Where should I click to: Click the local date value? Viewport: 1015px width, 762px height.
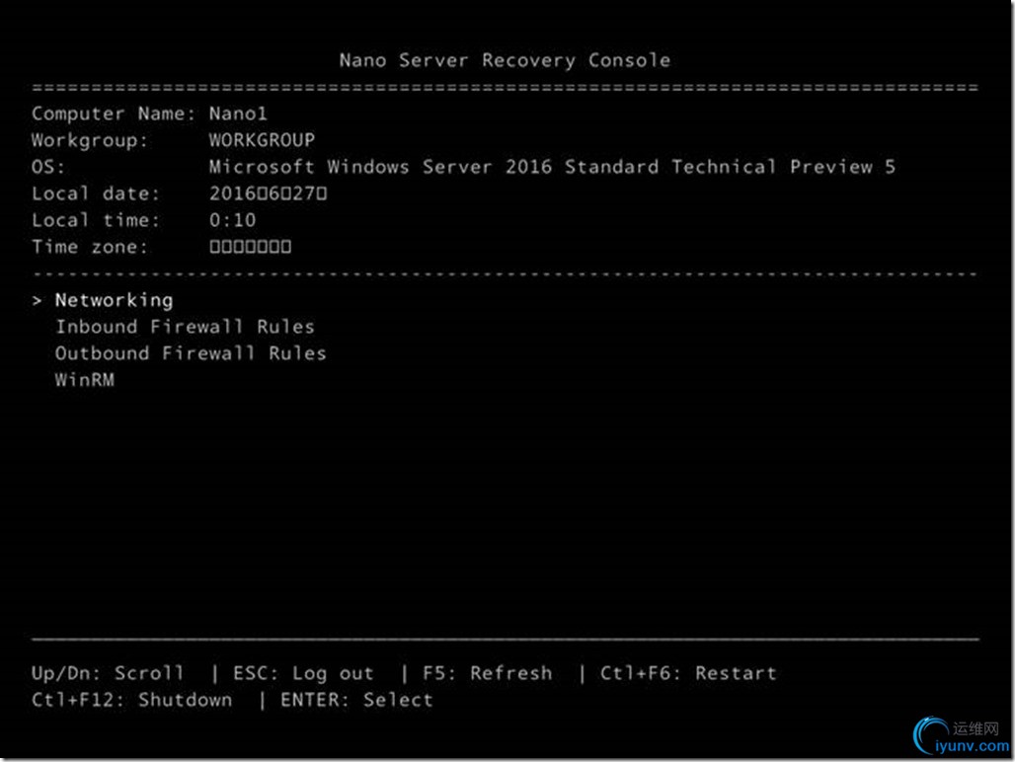[268, 193]
